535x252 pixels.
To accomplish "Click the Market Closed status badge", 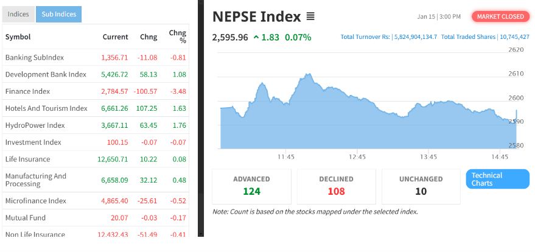I will [x=500, y=16].
